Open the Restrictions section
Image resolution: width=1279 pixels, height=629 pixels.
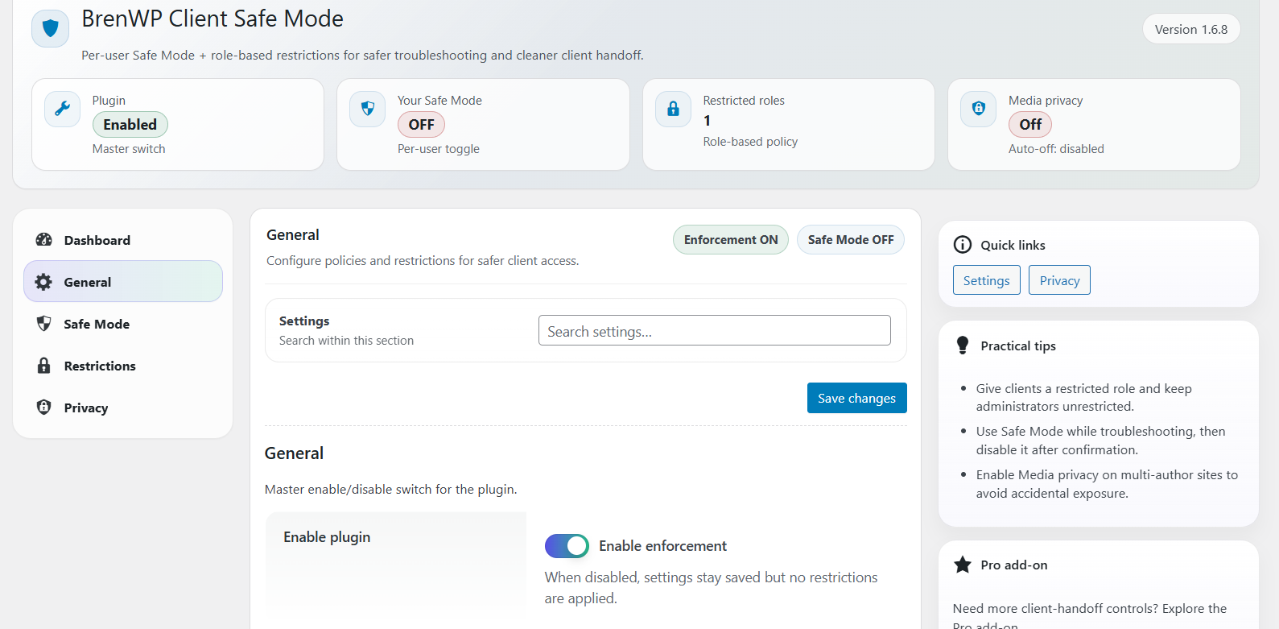click(99, 366)
